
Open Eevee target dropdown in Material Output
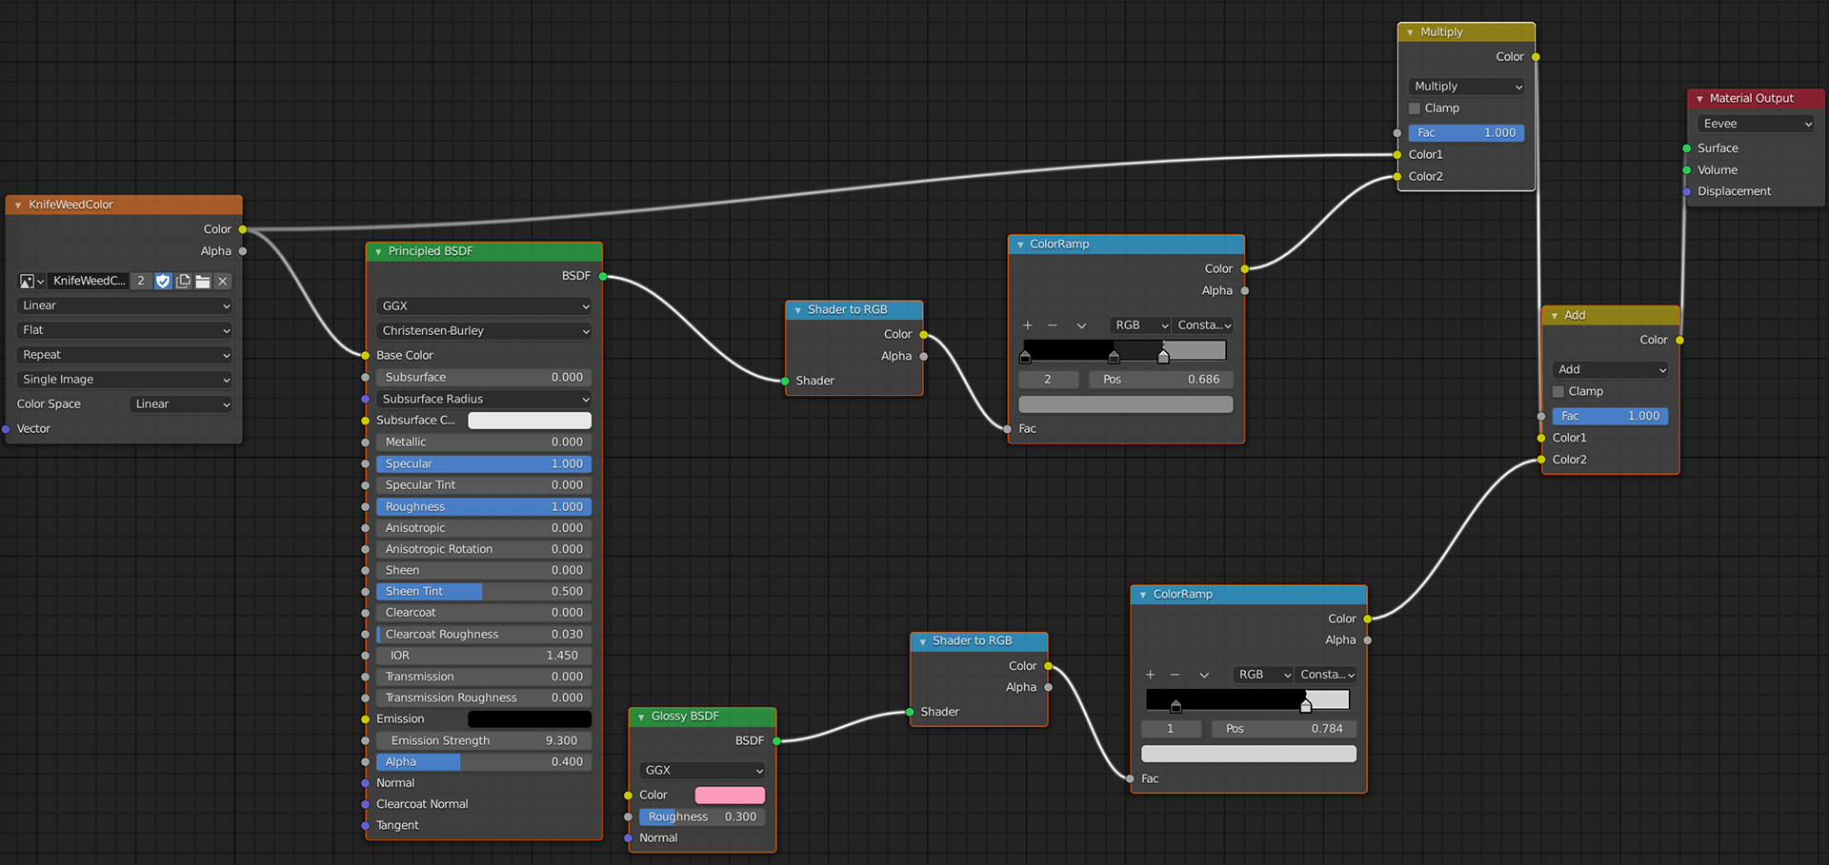pyautogui.click(x=1756, y=124)
